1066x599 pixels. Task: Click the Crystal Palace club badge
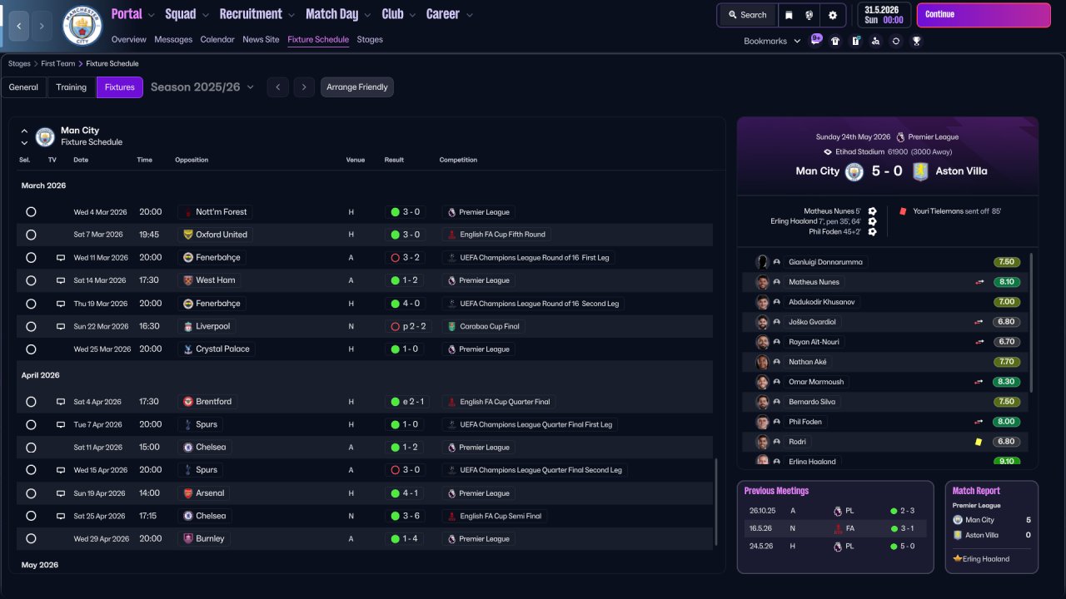(x=188, y=349)
